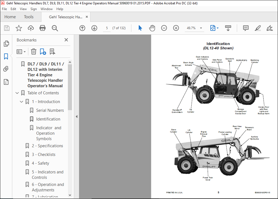278x199 pixels.
Task: Zoom out with minus icon
Action: (x=164, y=28)
